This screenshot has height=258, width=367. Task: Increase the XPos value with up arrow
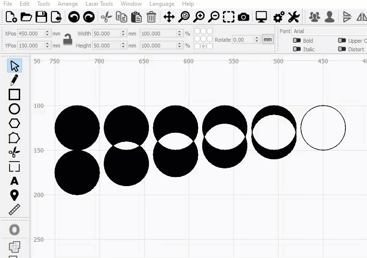(x=47, y=32)
